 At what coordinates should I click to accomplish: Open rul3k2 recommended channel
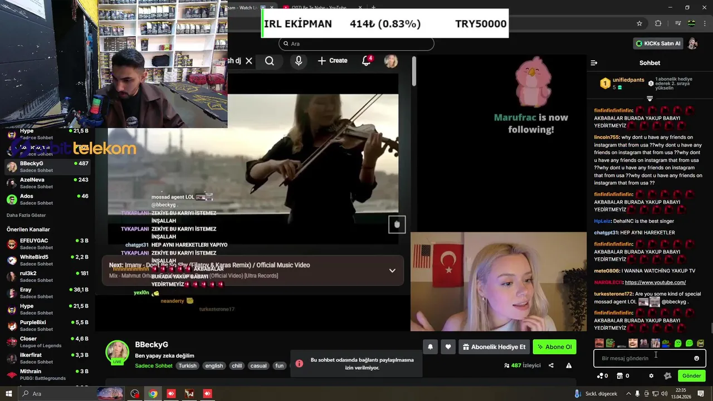click(47, 276)
